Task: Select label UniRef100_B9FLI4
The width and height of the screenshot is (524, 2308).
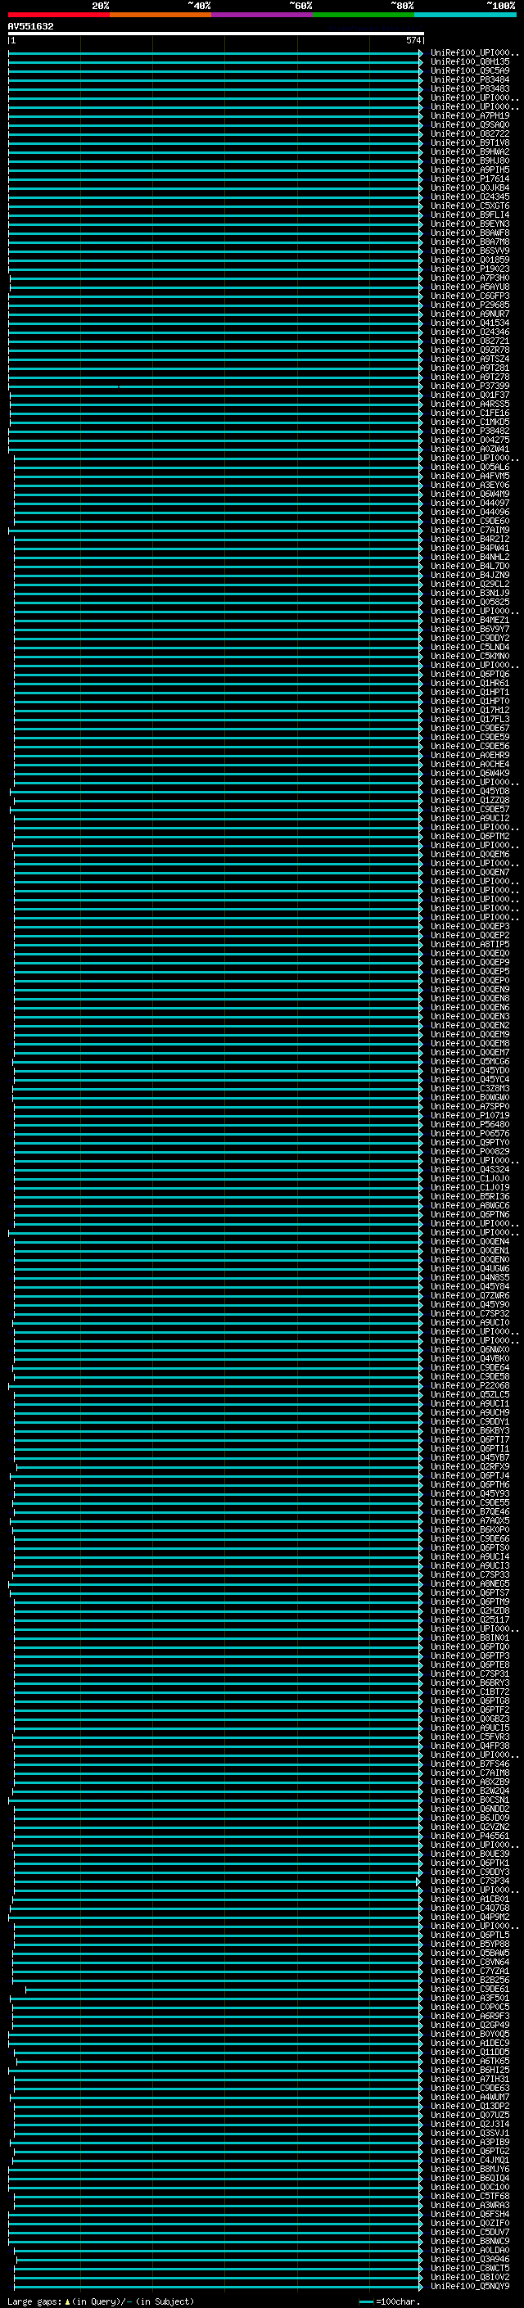Action: pyautogui.click(x=470, y=215)
